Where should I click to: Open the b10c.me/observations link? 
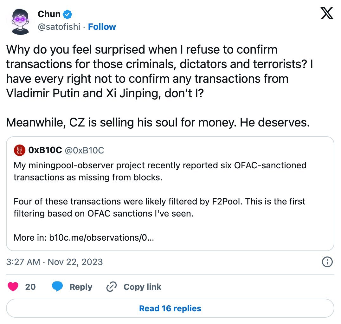[101, 237]
